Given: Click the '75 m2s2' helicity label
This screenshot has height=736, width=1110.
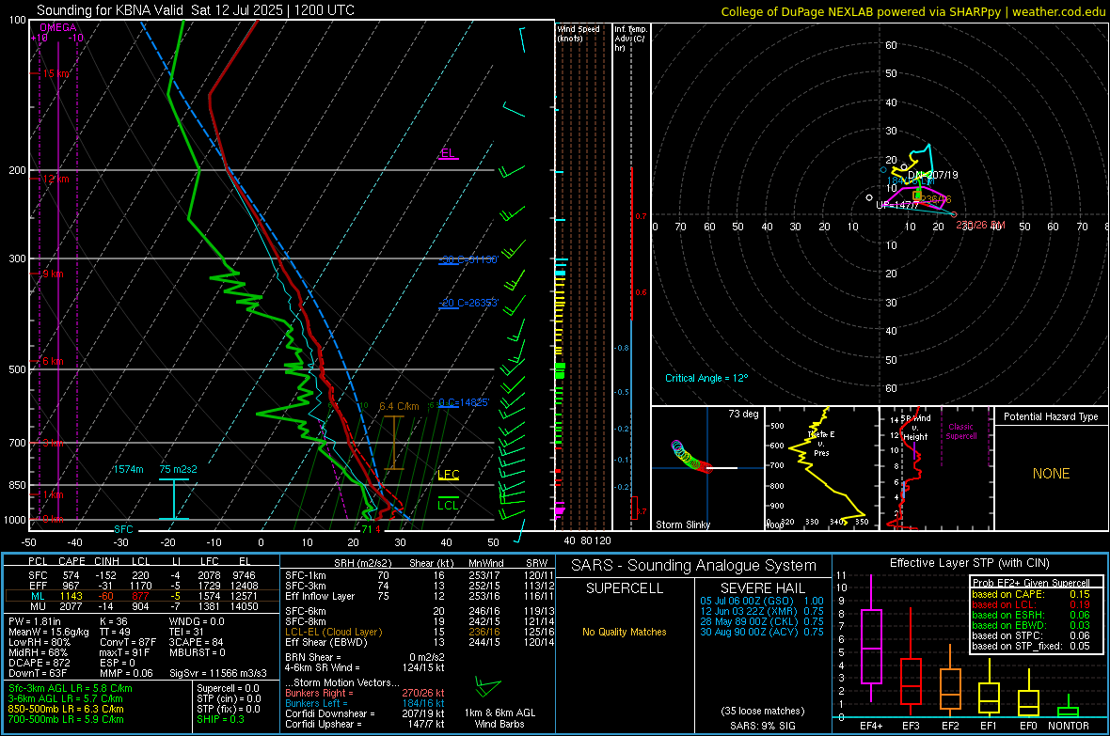Looking at the screenshot, I should pyautogui.click(x=179, y=469).
